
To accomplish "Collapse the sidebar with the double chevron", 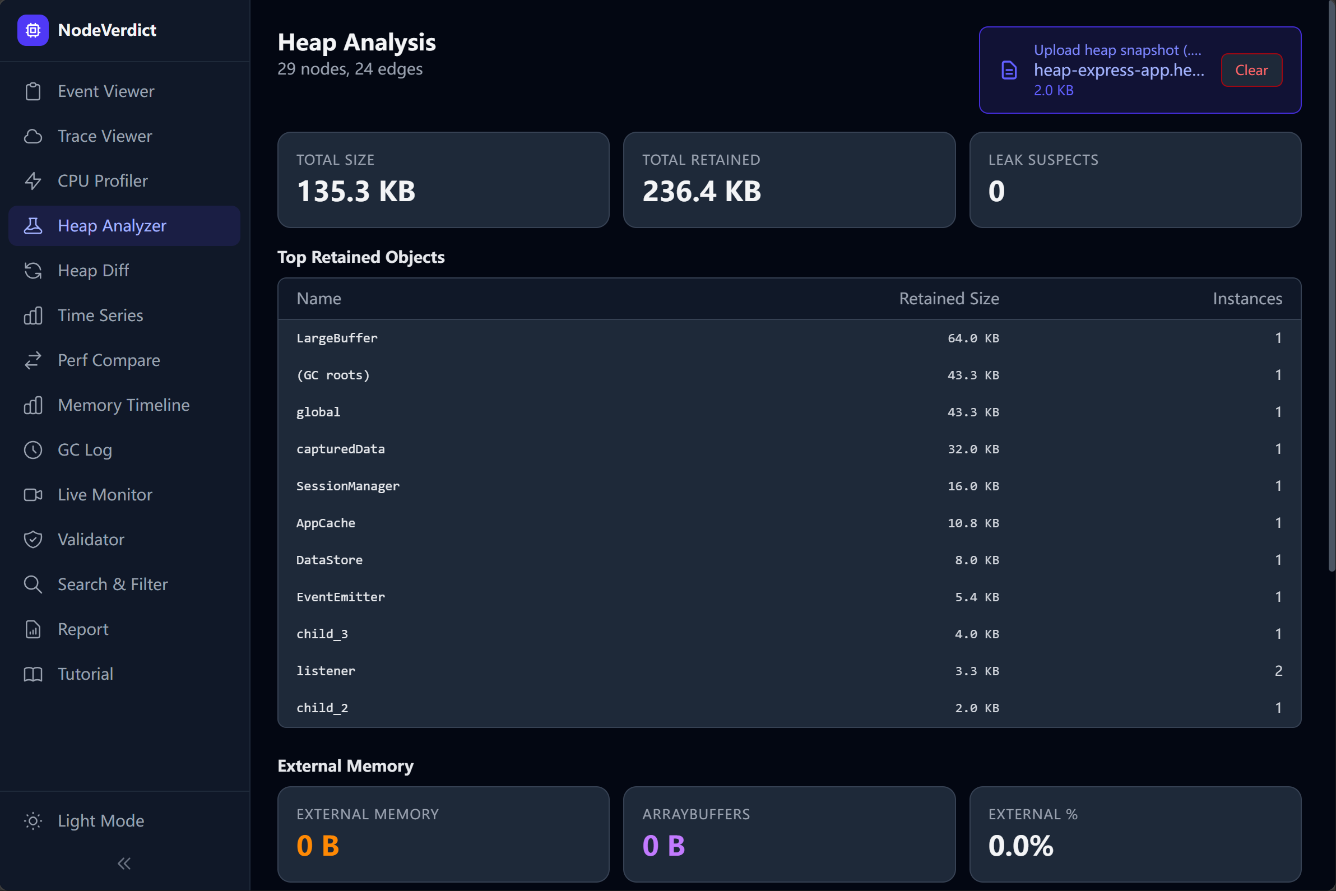I will pyautogui.click(x=124, y=864).
